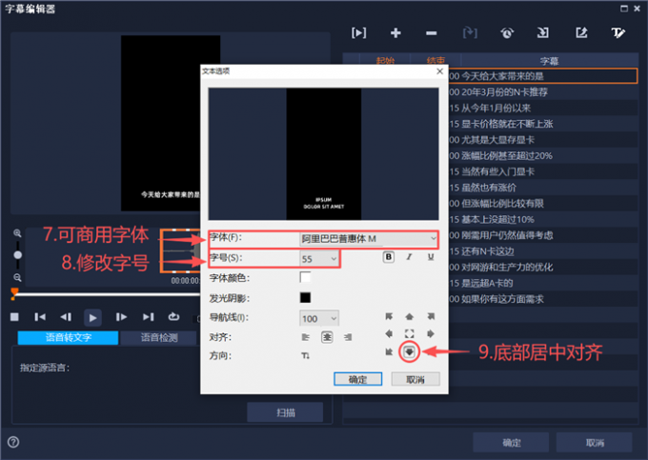Position text at screen center

409,333
